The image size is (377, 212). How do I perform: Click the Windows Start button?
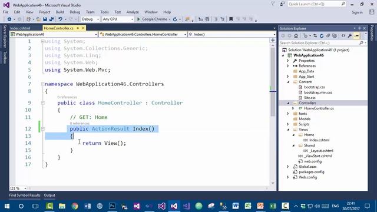tap(7, 206)
